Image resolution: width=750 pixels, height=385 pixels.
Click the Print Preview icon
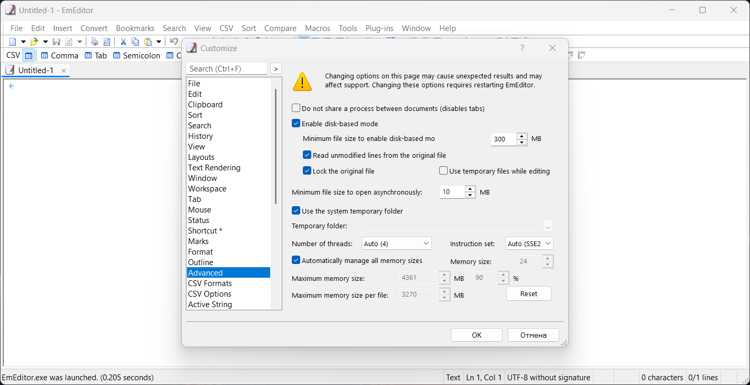[106, 42]
